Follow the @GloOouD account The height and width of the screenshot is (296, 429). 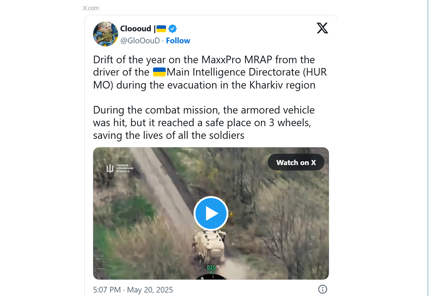(178, 41)
